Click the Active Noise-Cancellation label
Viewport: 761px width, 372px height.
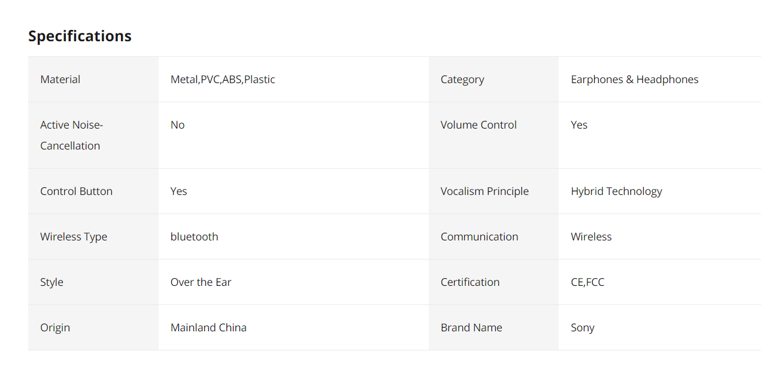click(72, 135)
